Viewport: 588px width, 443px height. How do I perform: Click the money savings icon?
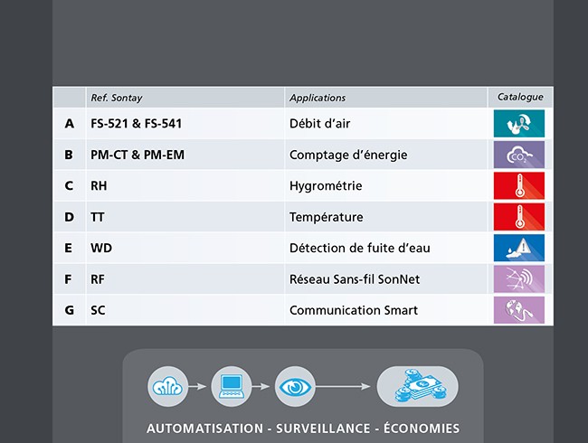[x=417, y=386]
